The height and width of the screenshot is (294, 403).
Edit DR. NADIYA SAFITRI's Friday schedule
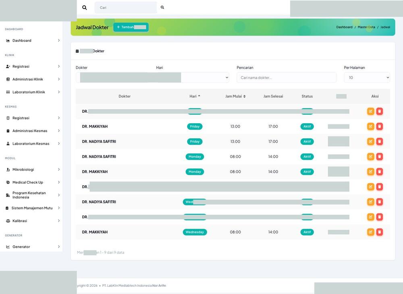[x=370, y=141]
